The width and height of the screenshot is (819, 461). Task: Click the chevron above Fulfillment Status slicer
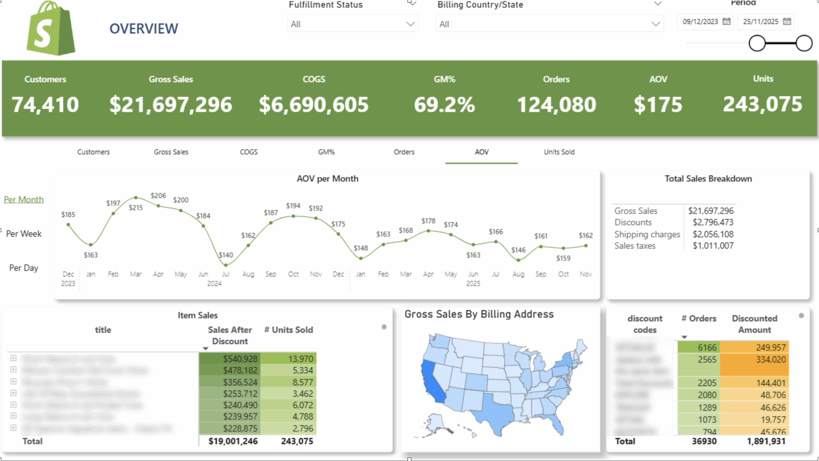(x=413, y=4)
